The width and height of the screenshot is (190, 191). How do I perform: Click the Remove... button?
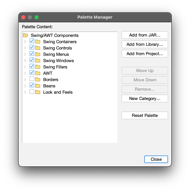pyautogui.click(x=145, y=89)
